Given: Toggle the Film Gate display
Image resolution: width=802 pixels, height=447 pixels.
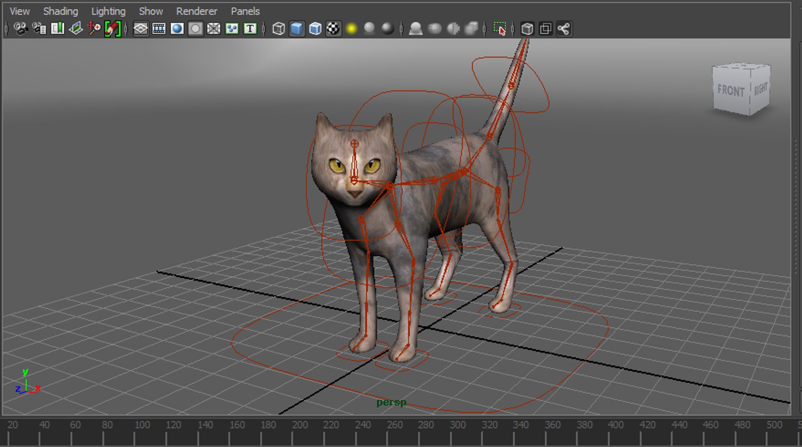Looking at the screenshot, I should [x=159, y=29].
